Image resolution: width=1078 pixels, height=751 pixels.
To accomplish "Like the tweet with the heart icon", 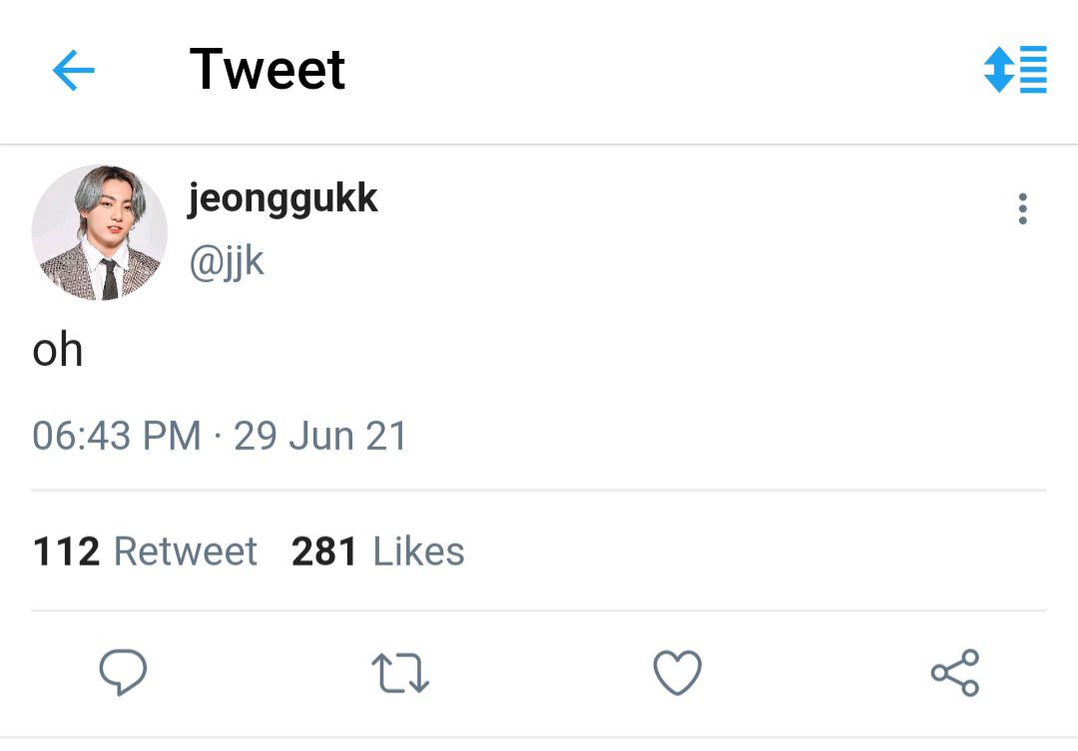I will point(678,672).
